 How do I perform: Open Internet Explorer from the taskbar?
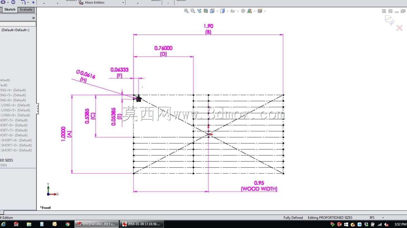click(x=3, y=224)
